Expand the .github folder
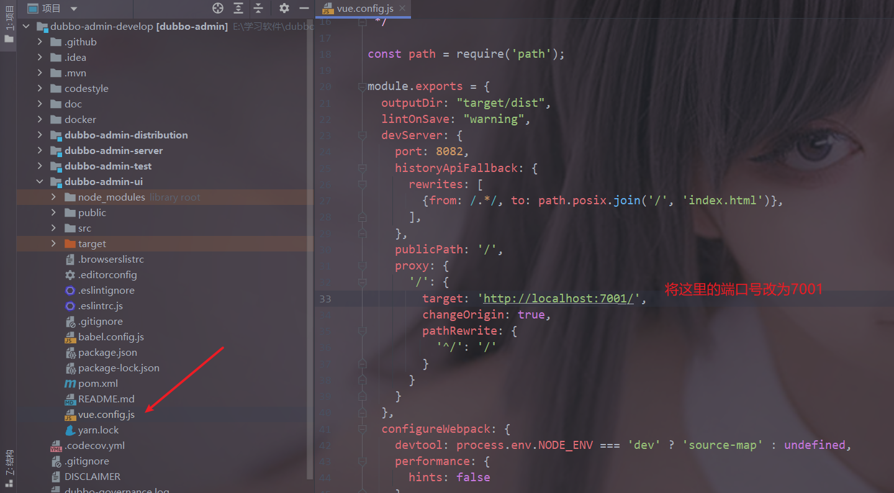The width and height of the screenshot is (894, 493). point(40,42)
